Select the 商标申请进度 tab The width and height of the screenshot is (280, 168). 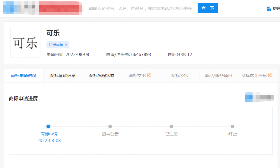[x=24, y=76]
